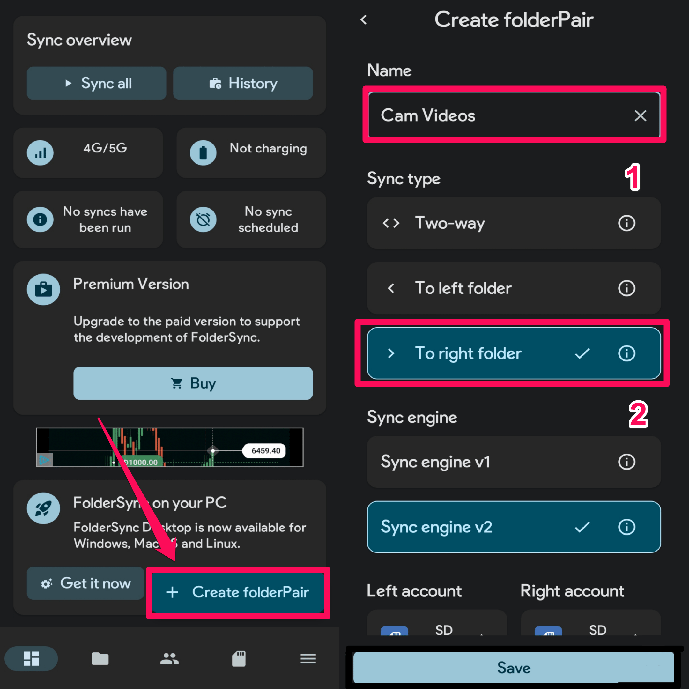
Task: Open the hamburger menu tab
Action: [308, 658]
